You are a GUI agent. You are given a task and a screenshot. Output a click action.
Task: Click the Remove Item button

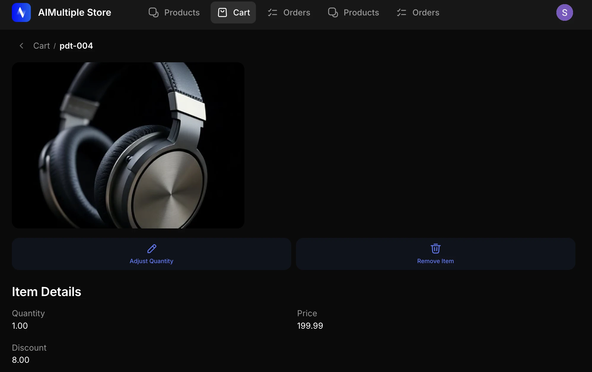pyautogui.click(x=436, y=254)
